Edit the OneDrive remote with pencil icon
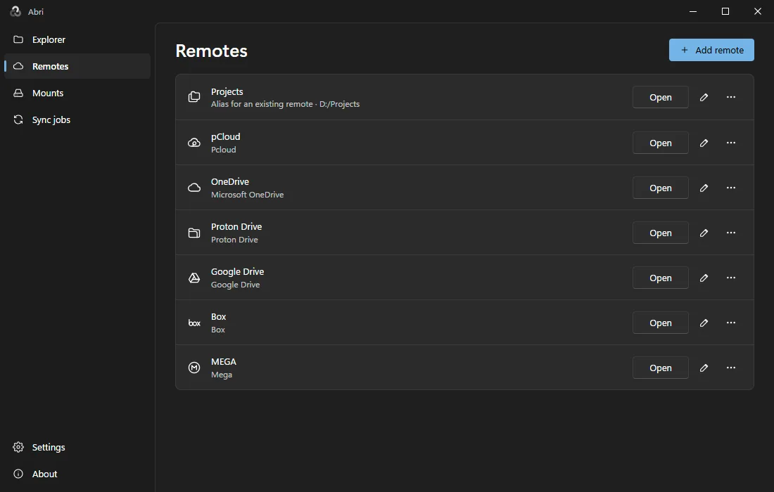The height and width of the screenshot is (492, 774). (x=704, y=188)
